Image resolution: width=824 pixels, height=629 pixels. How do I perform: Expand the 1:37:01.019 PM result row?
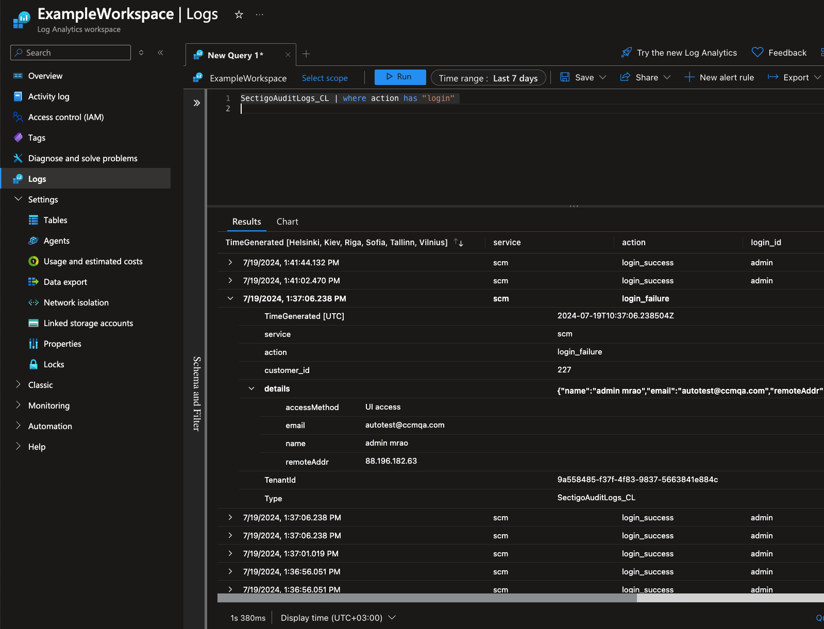pos(230,554)
